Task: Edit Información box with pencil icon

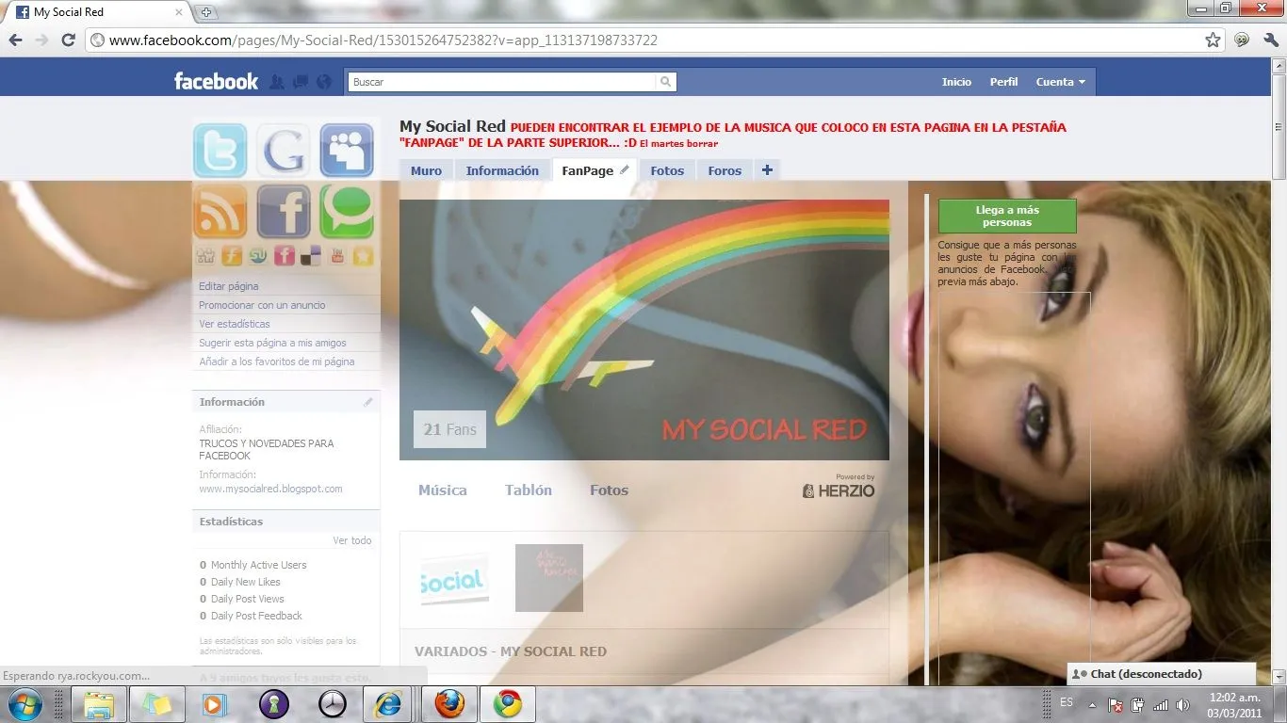Action: tap(368, 402)
